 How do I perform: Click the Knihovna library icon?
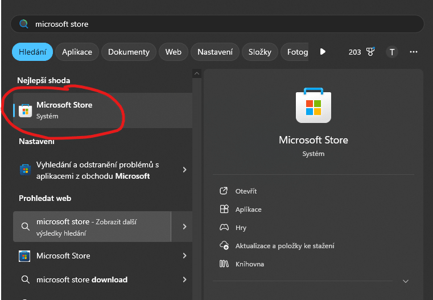pyautogui.click(x=224, y=264)
